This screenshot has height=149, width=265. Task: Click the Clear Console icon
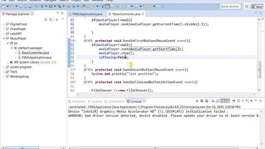[x=213, y=101]
